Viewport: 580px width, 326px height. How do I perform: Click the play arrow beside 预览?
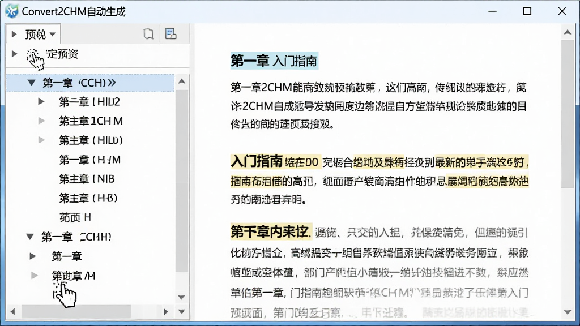click(14, 35)
